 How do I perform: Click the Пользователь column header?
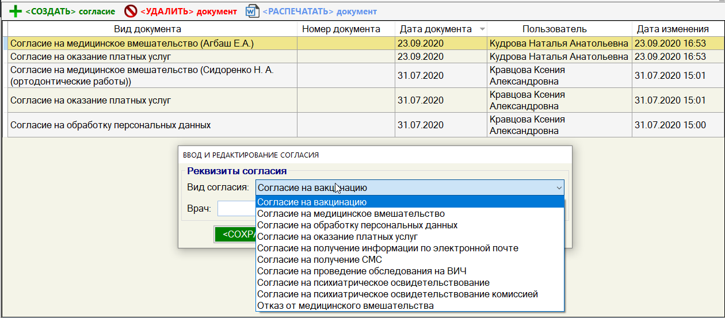coord(554,29)
